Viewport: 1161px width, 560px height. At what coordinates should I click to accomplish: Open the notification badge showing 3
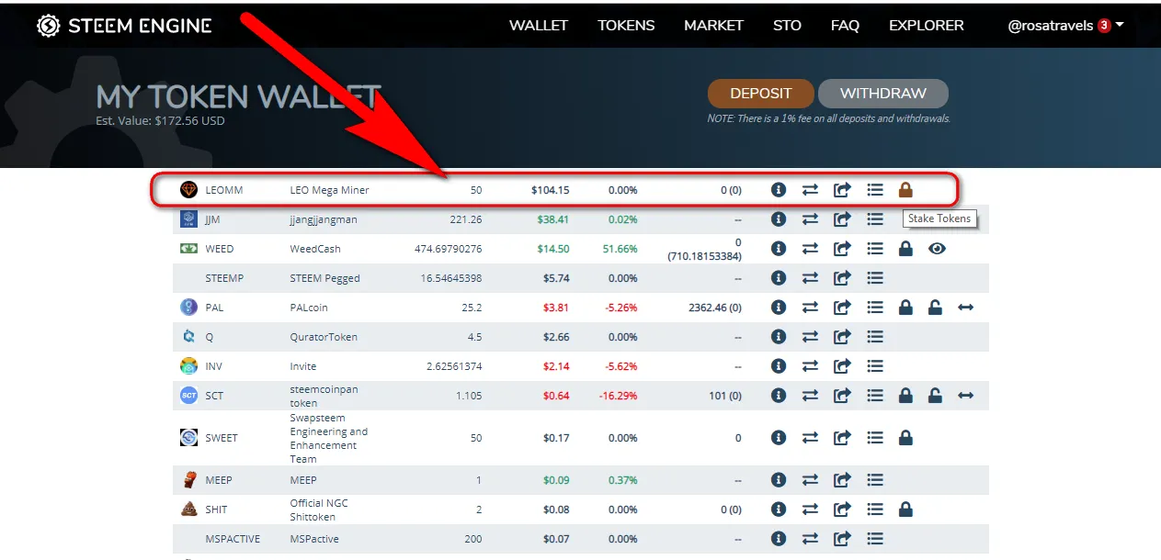click(x=1103, y=26)
